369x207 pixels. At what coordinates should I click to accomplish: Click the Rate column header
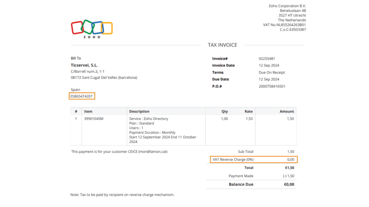249,111
